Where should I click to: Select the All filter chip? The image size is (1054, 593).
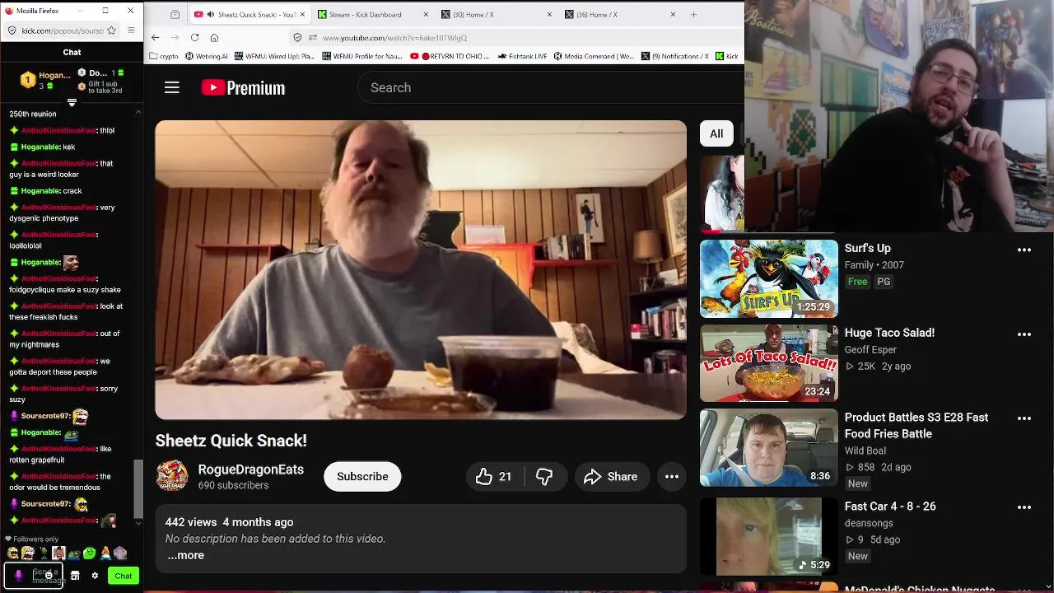pos(716,133)
